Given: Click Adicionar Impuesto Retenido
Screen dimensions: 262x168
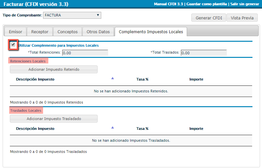Looking at the screenshot, I should [x=54, y=69].
